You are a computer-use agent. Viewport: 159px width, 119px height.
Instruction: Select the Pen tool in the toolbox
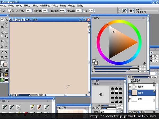click(2, 32)
